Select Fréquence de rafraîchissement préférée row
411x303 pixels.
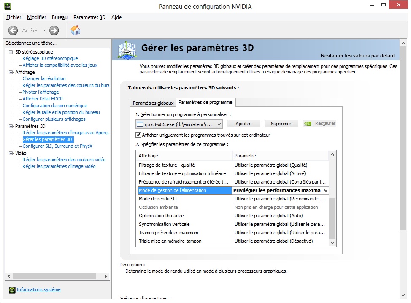coord(233,182)
